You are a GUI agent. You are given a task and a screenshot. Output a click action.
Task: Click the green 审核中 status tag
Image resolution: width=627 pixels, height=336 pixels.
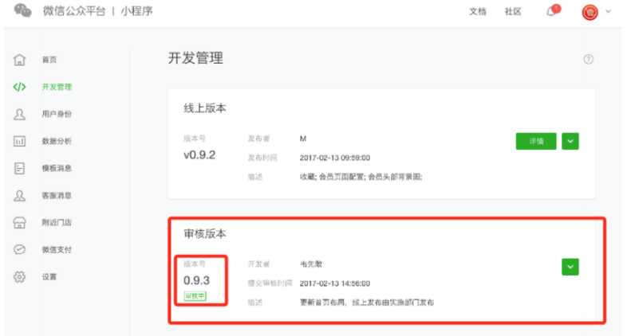click(x=195, y=296)
